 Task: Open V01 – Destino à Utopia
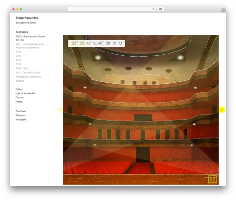point(27,72)
